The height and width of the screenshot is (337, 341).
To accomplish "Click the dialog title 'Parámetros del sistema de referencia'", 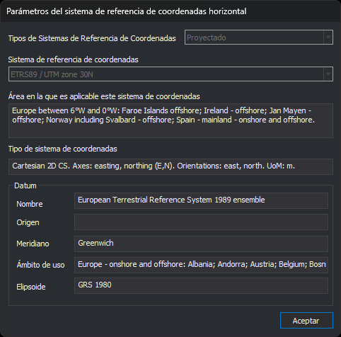I will coord(127,11).
